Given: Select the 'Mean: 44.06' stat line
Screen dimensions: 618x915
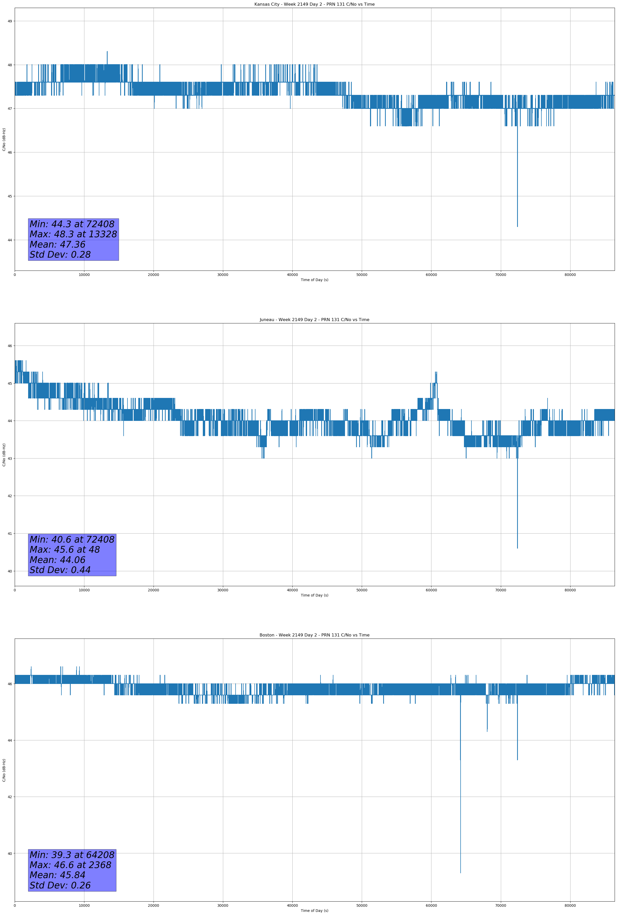Looking at the screenshot, I should (x=58, y=560).
